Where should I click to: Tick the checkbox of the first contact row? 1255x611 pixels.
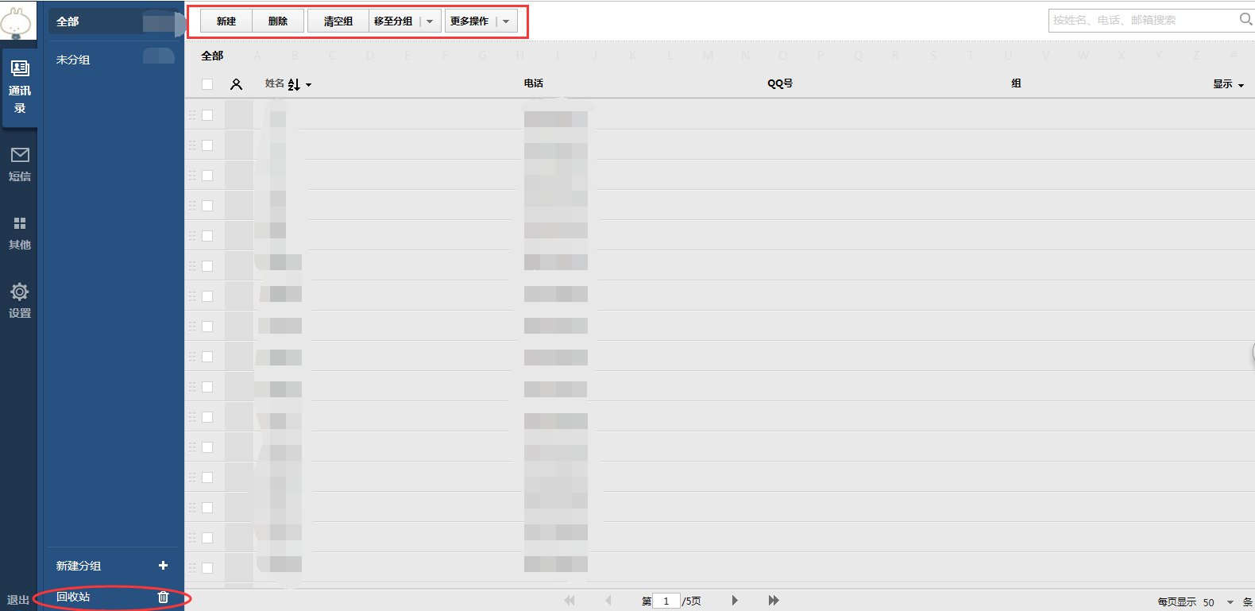point(207,115)
